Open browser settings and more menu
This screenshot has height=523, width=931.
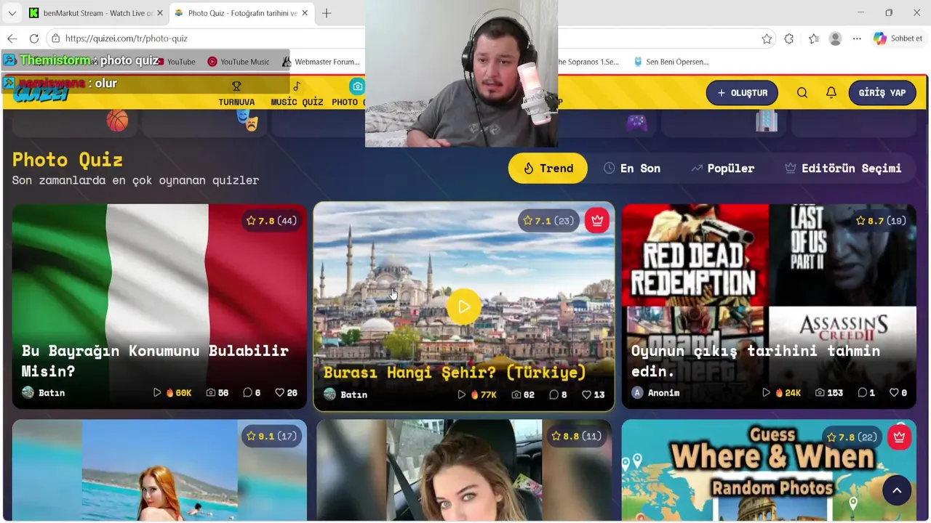tap(857, 38)
